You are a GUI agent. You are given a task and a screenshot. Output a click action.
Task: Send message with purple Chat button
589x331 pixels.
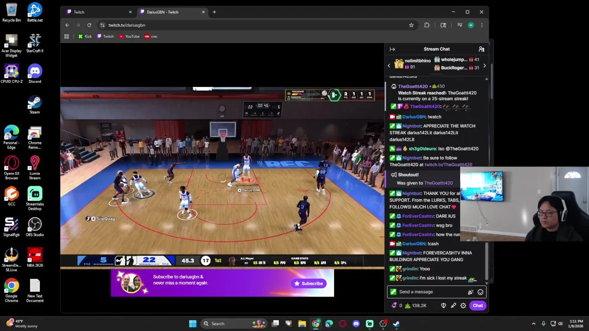(x=478, y=305)
